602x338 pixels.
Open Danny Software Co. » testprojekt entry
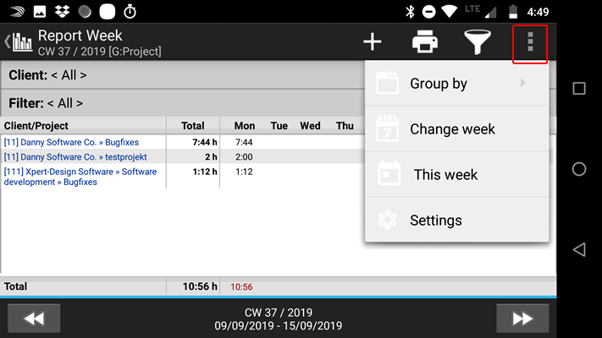click(x=75, y=156)
